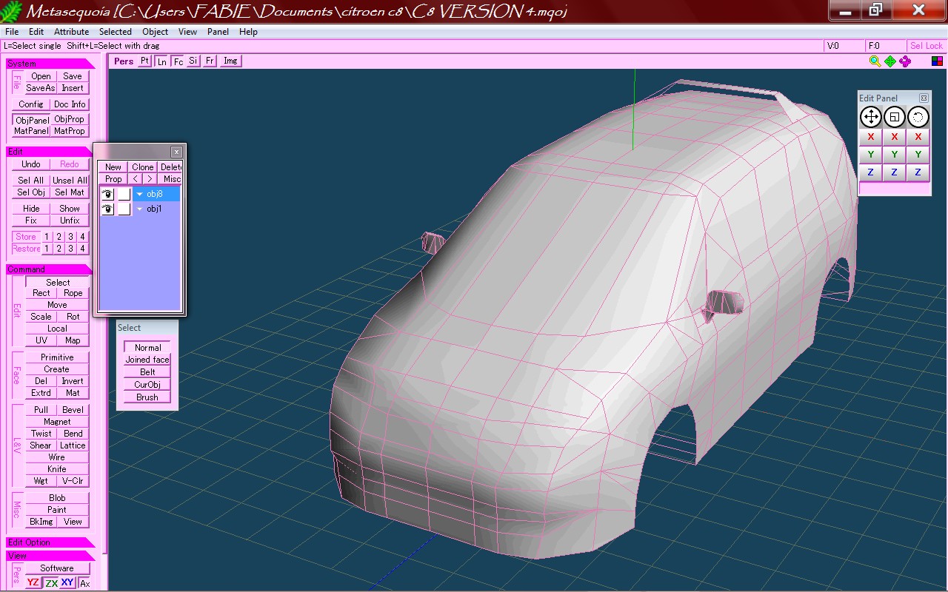The height and width of the screenshot is (592, 948).
Task: Click the green pan view icon
Action: [889, 61]
